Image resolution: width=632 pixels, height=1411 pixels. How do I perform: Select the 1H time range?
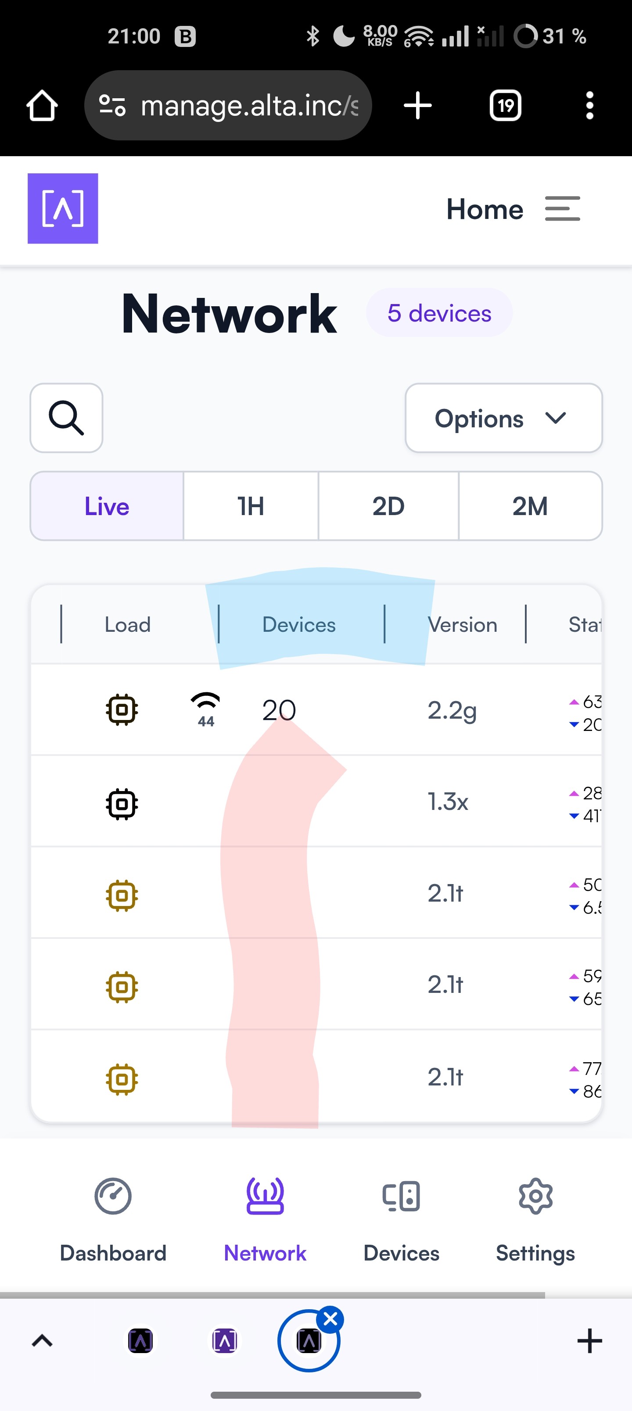click(x=251, y=506)
